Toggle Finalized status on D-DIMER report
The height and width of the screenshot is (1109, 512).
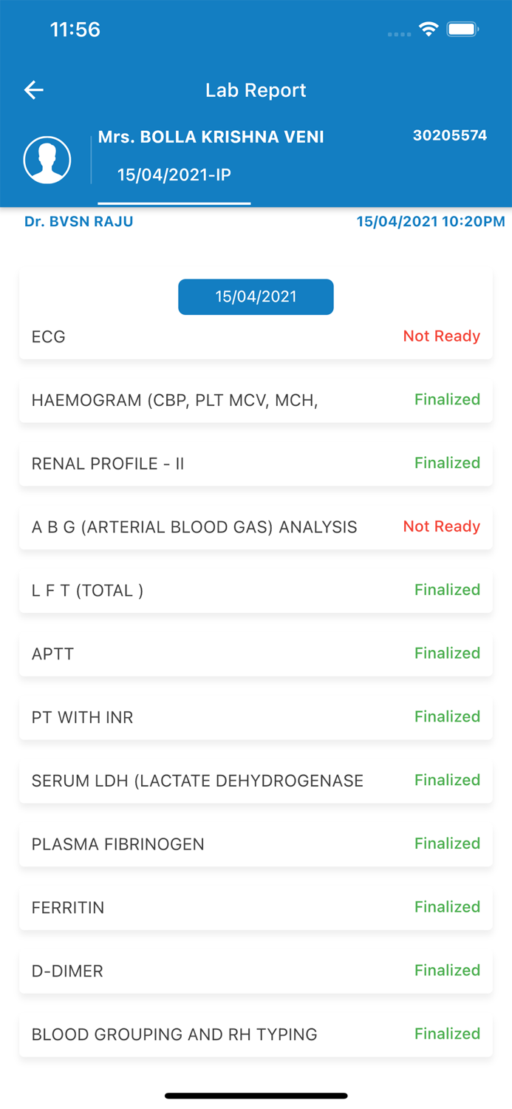(447, 970)
